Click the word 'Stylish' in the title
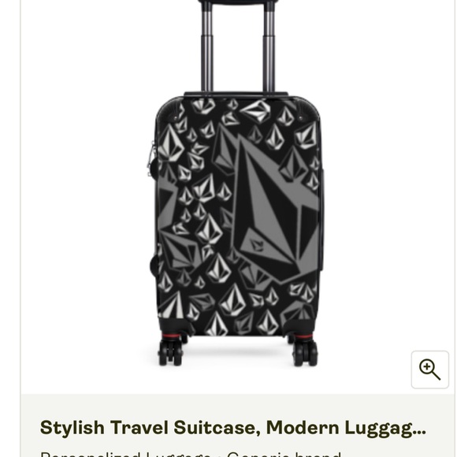 click(72, 429)
